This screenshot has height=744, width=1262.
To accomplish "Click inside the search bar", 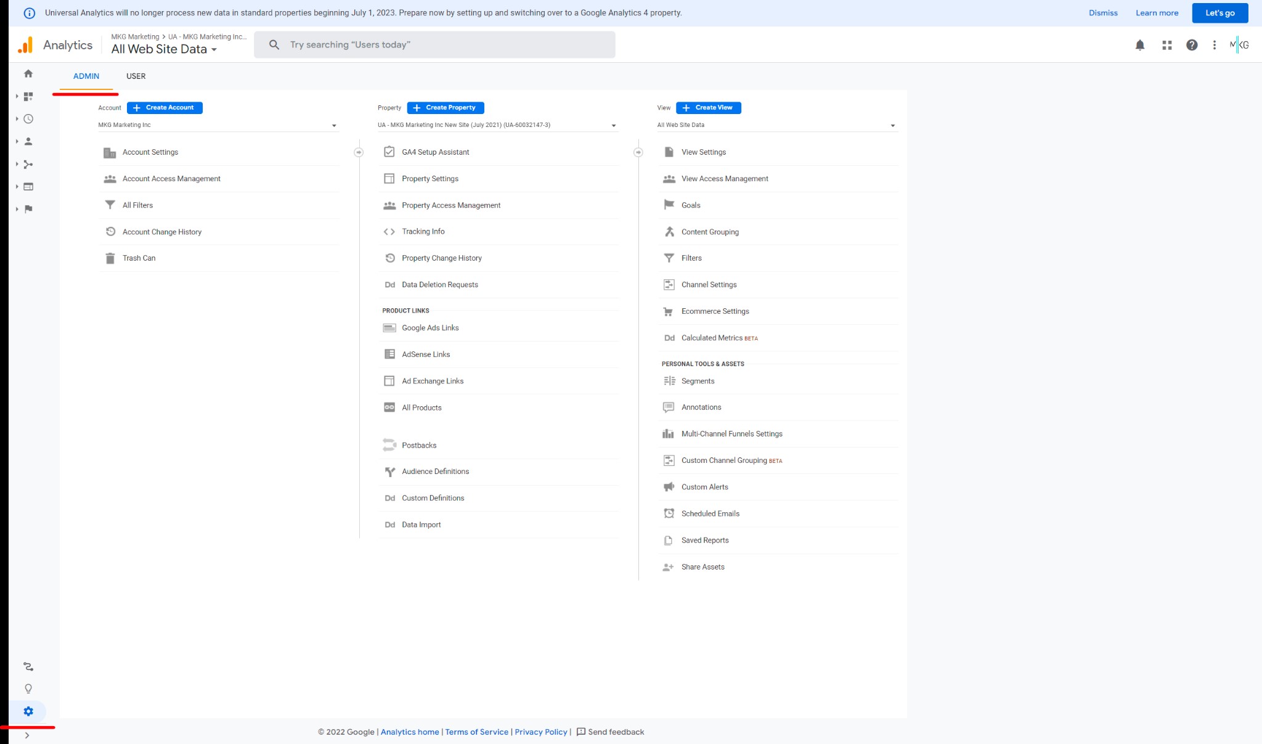I will tap(431, 44).
